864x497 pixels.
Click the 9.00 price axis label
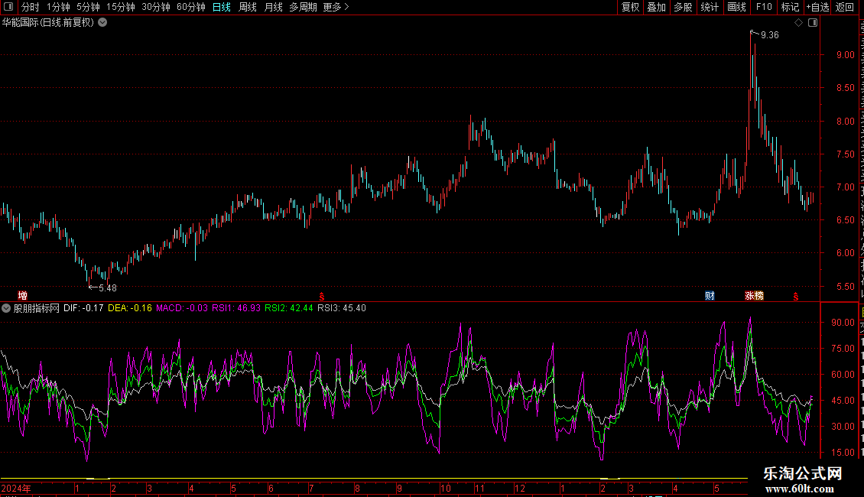845,54
